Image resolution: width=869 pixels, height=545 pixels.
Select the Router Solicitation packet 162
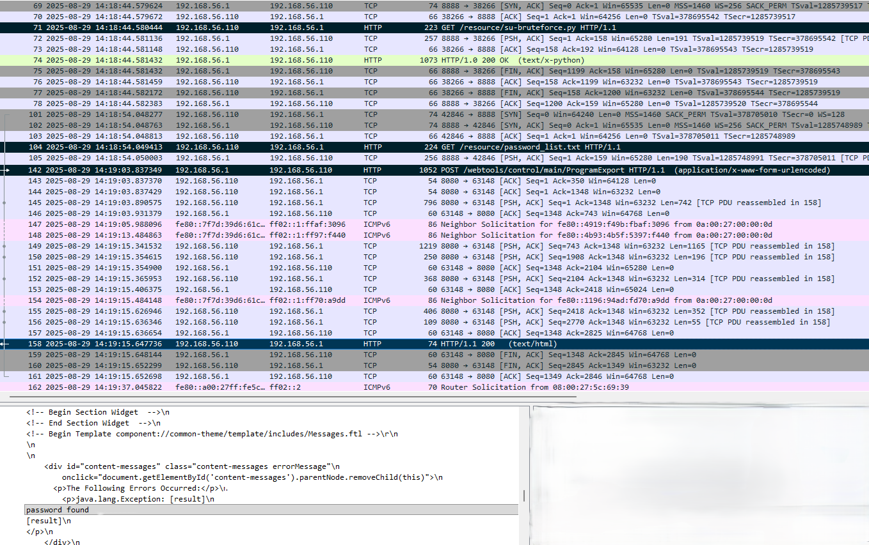[x=435, y=387]
